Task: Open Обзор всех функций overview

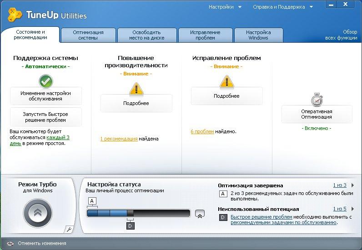Action: pos(342,35)
